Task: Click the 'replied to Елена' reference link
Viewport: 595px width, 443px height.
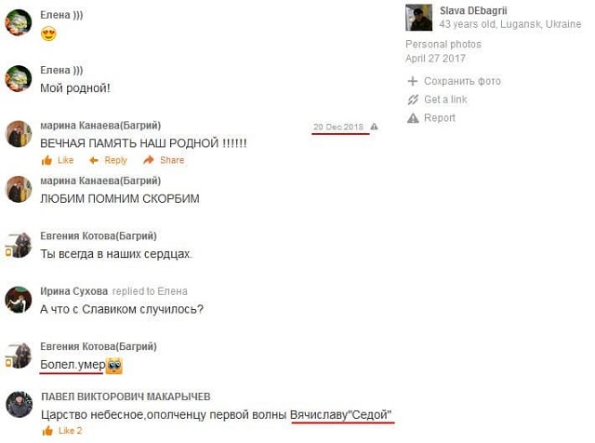Action: point(150,291)
